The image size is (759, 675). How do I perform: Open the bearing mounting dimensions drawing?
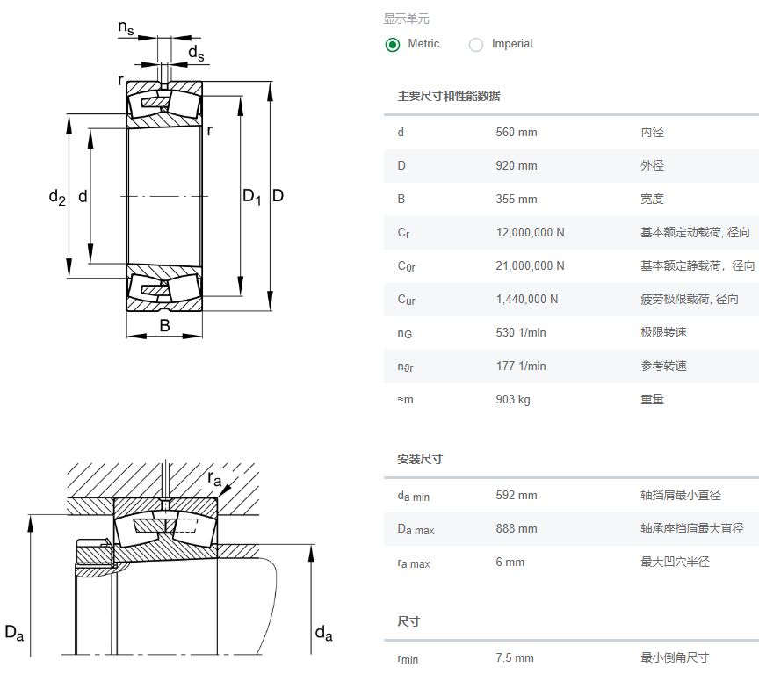click(x=169, y=558)
